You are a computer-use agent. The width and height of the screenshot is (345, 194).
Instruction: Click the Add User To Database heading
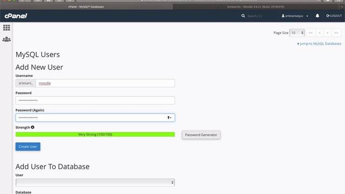[x=52, y=167]
